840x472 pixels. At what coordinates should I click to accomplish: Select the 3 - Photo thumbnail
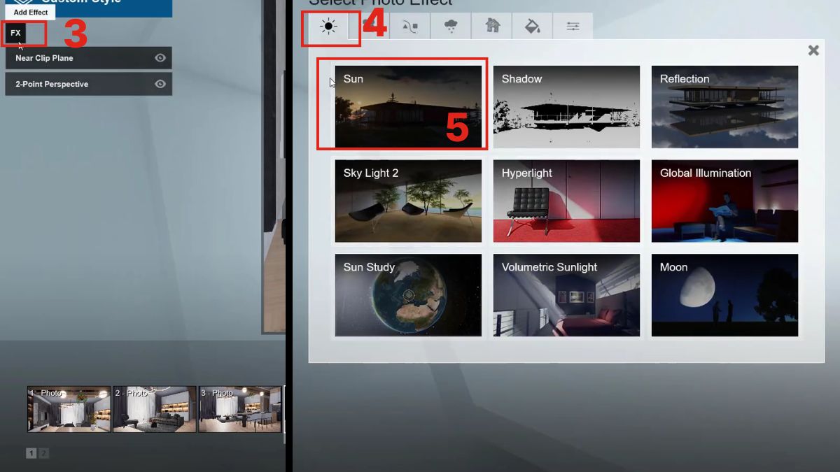click(240, 409)
